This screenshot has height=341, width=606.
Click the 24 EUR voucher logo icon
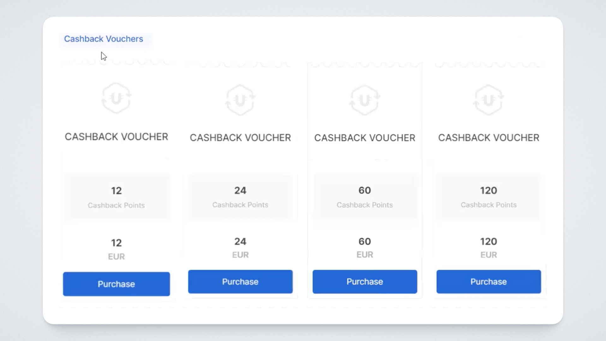coord(240,100)
